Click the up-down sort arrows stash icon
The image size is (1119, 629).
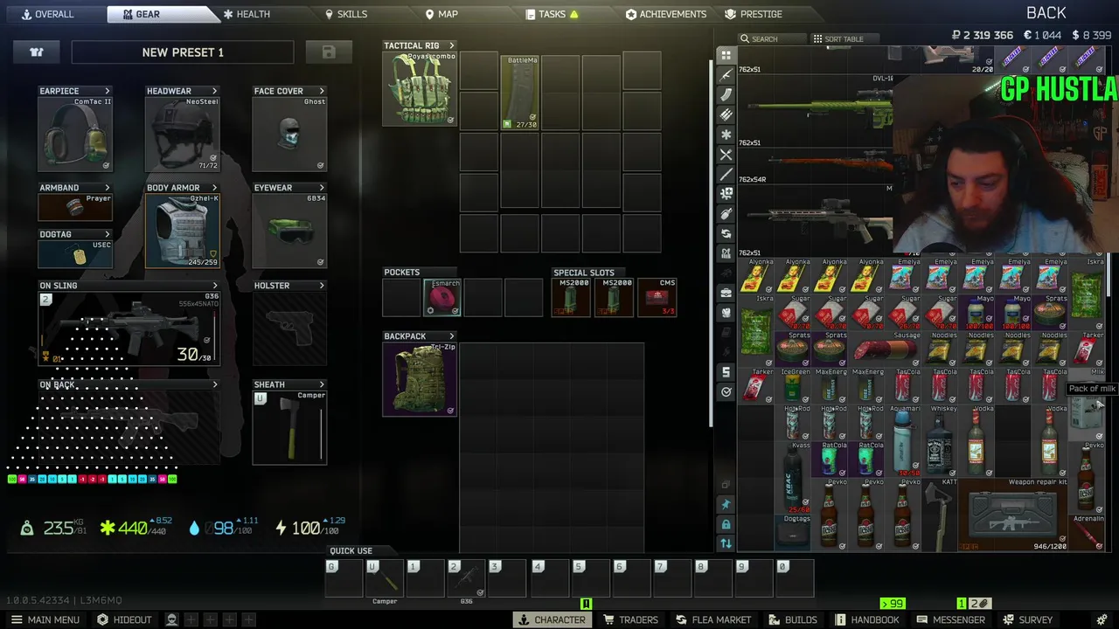[x=726, y=543]
